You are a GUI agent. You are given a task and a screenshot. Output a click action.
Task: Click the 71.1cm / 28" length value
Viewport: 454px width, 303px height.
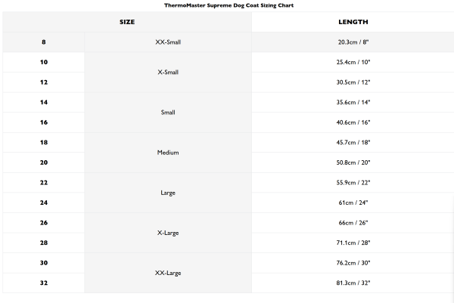point(353,243)
